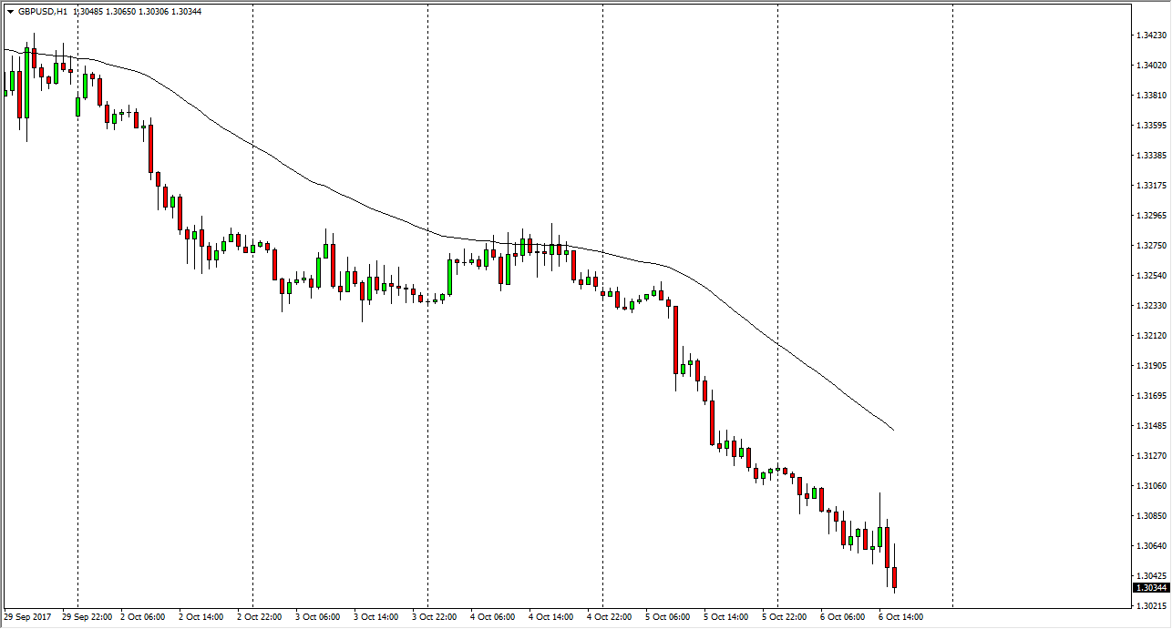Click the 1.33810 level on price axis
This screenshot has height=629, width=1172.
(1151, 96)
